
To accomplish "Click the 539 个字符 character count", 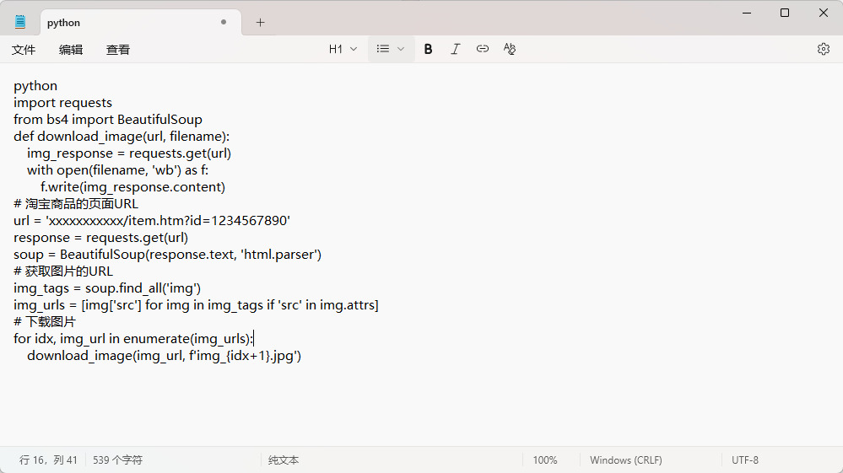I will (118, 460).
